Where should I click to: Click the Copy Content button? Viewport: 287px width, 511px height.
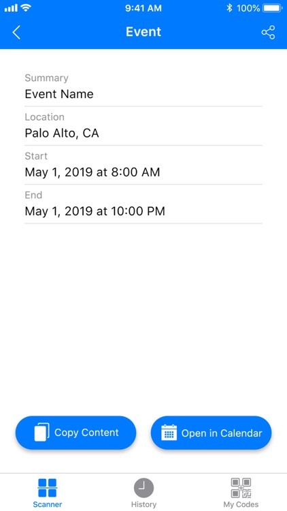point(75,433)
